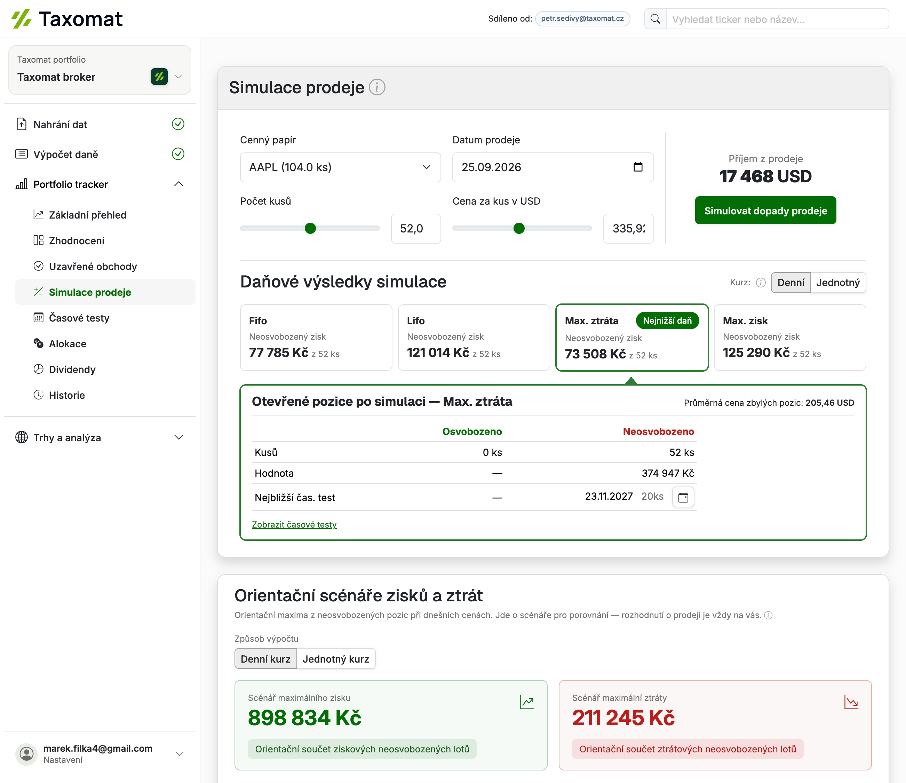
Task: Select Jednotný kurz calculation method
Action: point(336,659)
